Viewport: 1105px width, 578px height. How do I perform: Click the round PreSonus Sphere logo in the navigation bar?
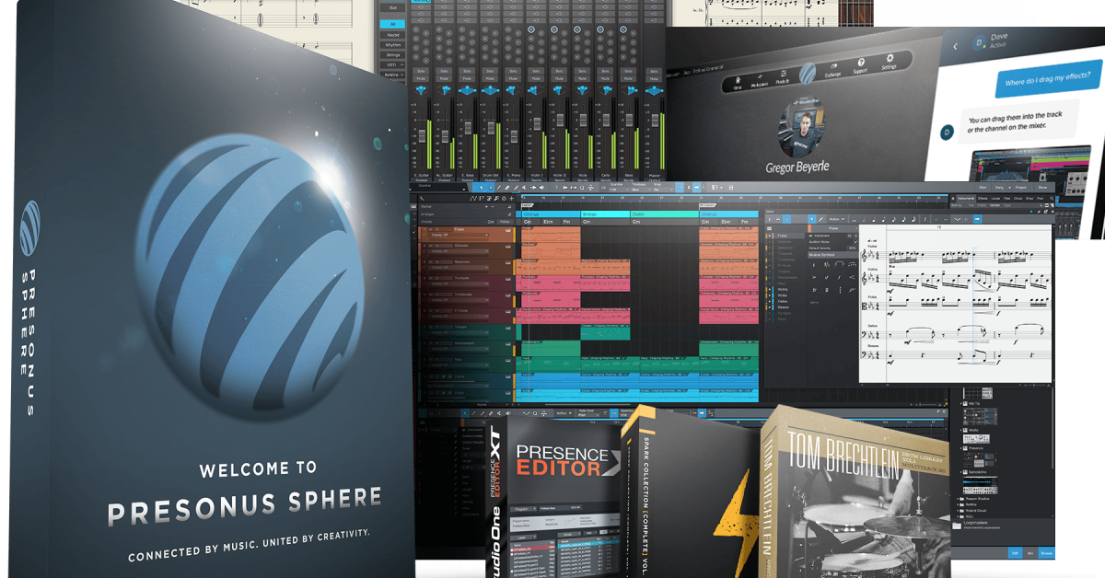(808, 73)
